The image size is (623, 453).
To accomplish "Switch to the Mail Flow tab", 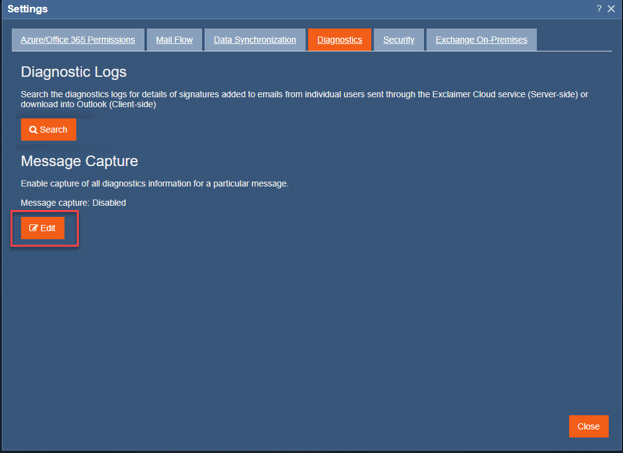I will coord(174,40).
